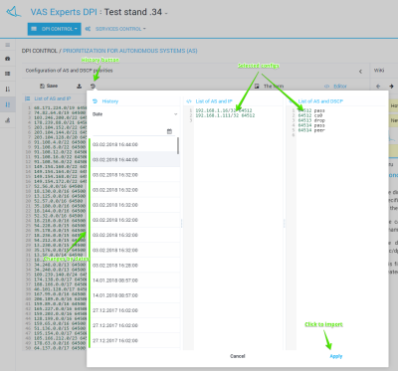The width and height of the screenshot is (398, 371).
Task: Switch to The form tab
Action: coord(269,87)
